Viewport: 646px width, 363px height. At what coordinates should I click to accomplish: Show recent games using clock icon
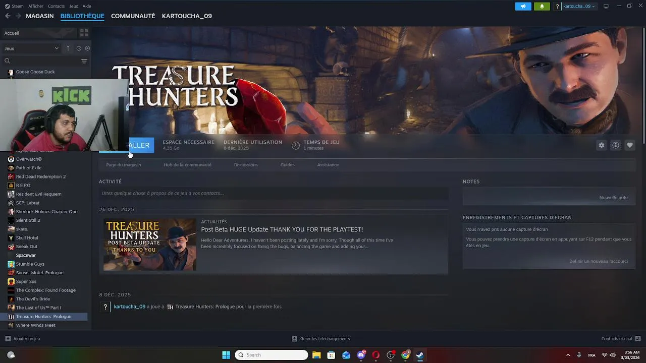tap(79, 48)
